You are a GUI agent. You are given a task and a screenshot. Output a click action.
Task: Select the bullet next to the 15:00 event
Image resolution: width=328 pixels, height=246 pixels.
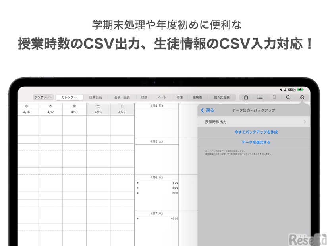point(137,183)
